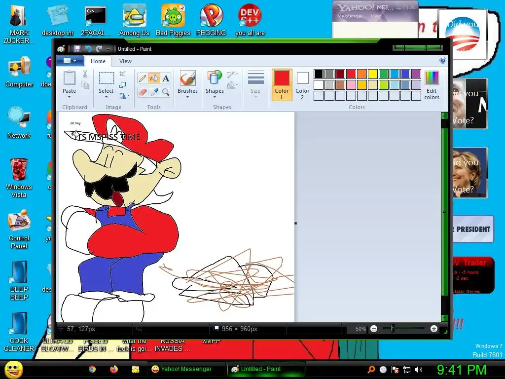
Task: Click the Paint palette icon in title bar
Action: (61, 49)
